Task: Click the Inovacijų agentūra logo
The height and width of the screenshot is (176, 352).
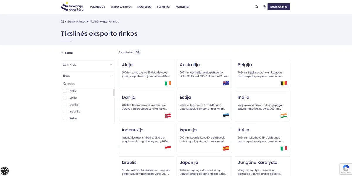Action: (72, 7)
